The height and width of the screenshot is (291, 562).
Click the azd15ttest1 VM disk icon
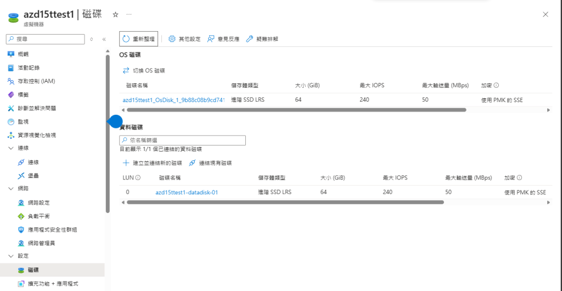[13, 18]
